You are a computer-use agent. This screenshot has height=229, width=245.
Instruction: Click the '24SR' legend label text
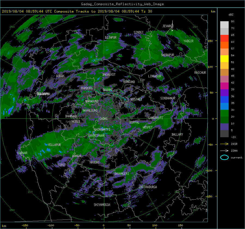(234, 144)
